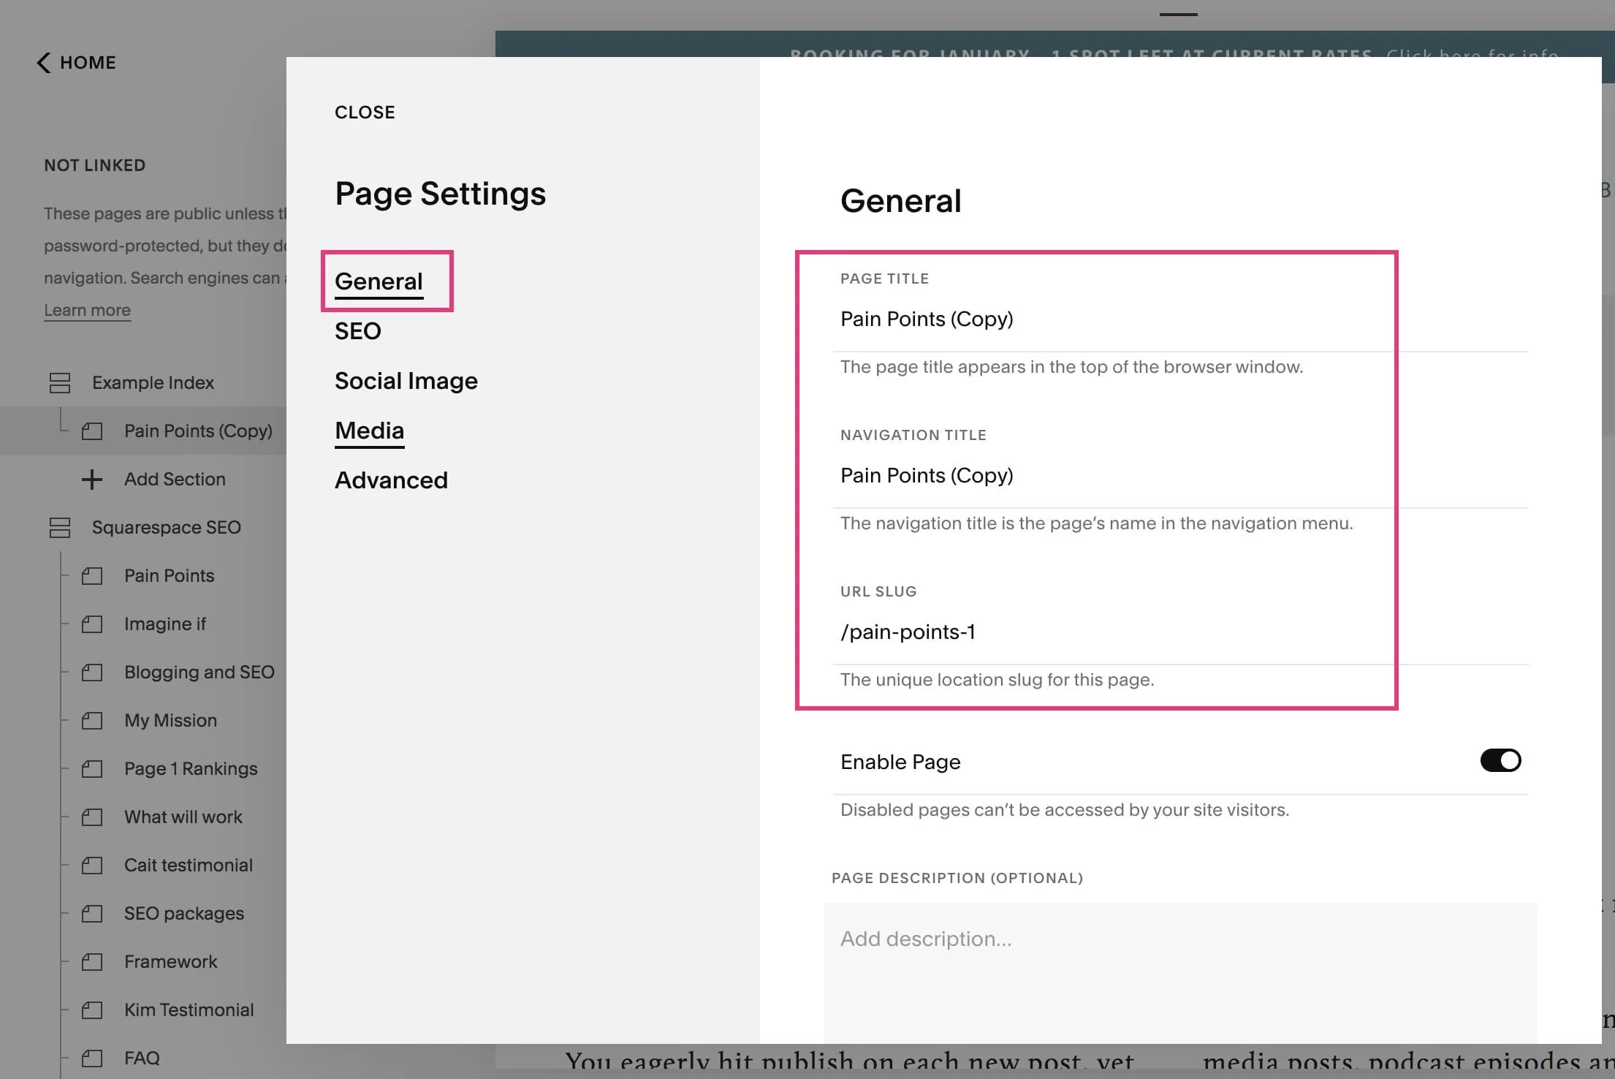The image size is (1615, 1079).
Task: Click the index icon next to Example Index
Action: click(60, 382)
